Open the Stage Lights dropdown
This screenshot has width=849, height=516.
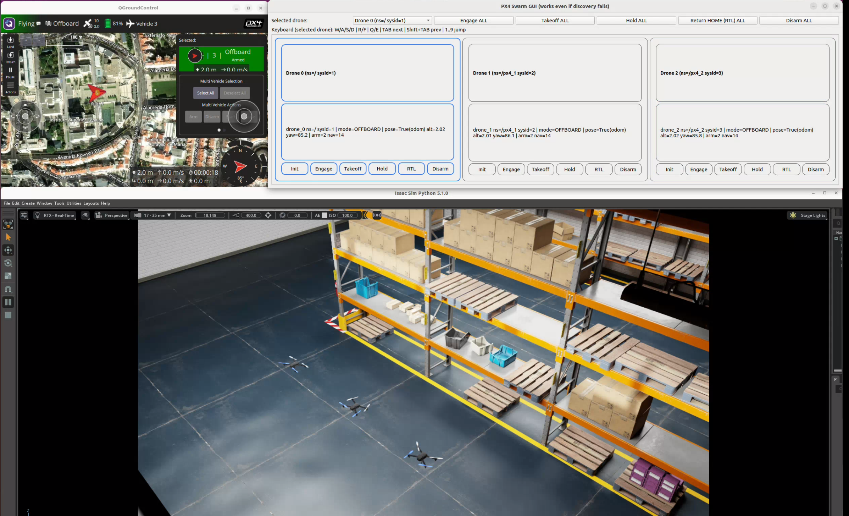pos(808,215)
